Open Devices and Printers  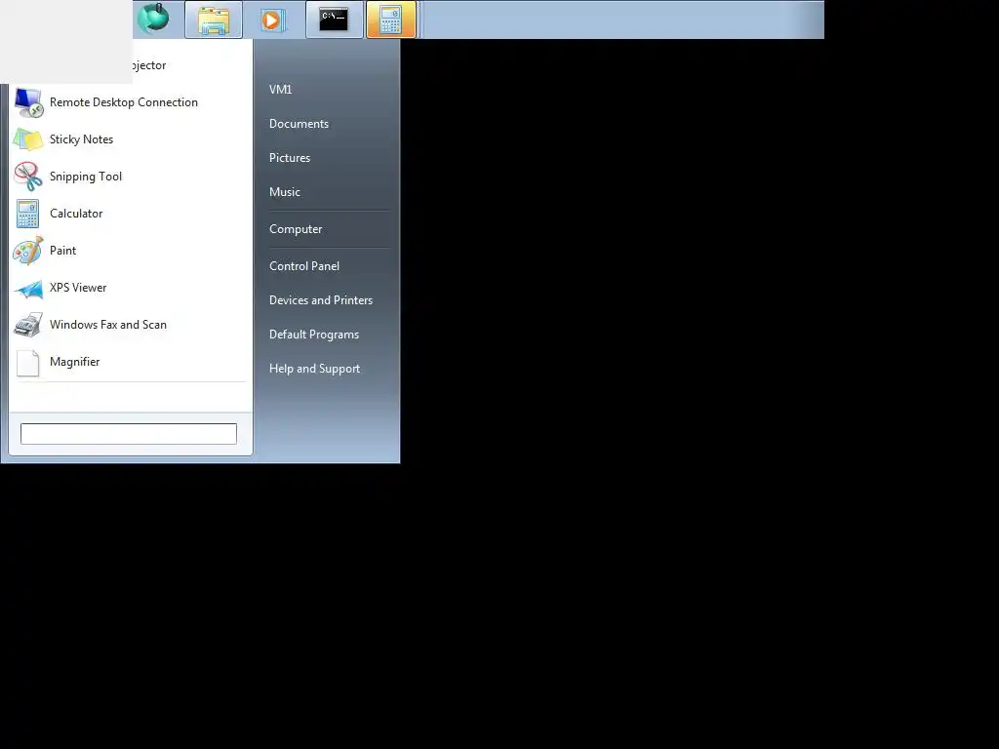click(x=320, y=300)
